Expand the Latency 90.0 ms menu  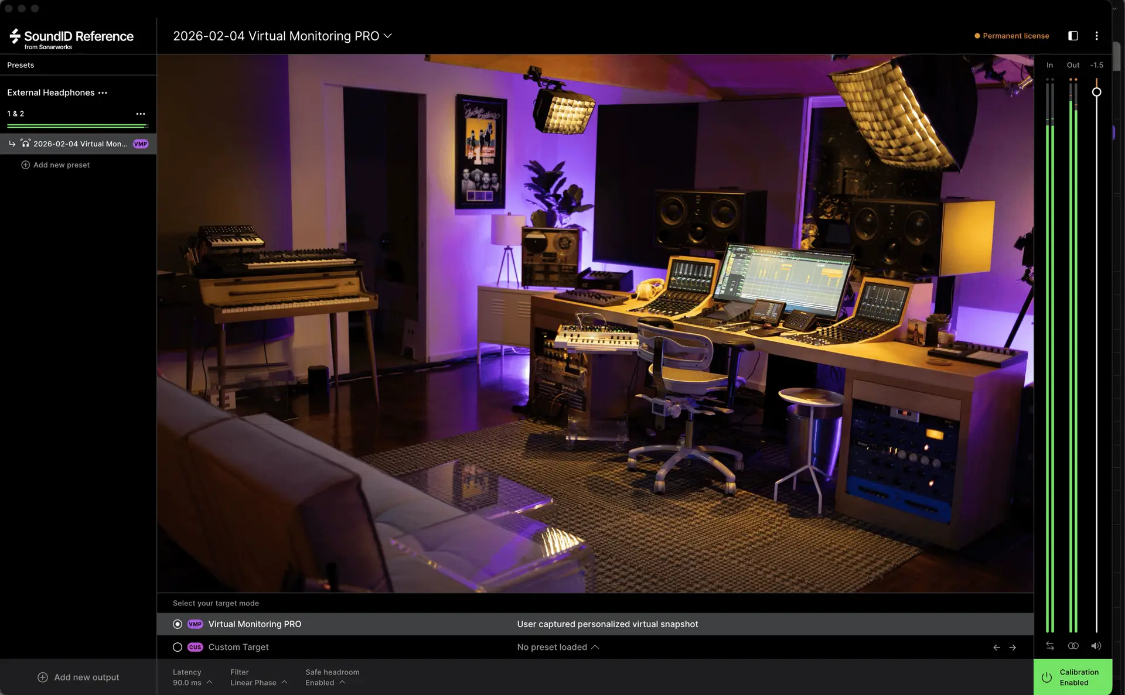tap(192, 683)
